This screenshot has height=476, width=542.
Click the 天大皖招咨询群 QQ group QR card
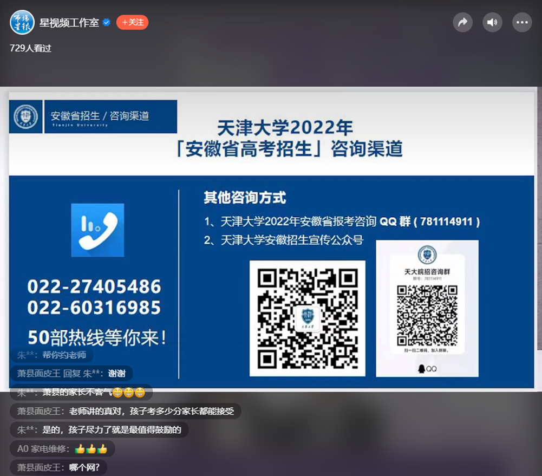coord(427,308)
